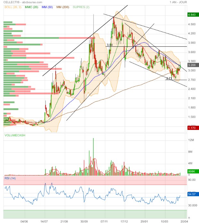Click the 21/08 date axis label
This screenshot has height=224, width=199.
point(64,221)
